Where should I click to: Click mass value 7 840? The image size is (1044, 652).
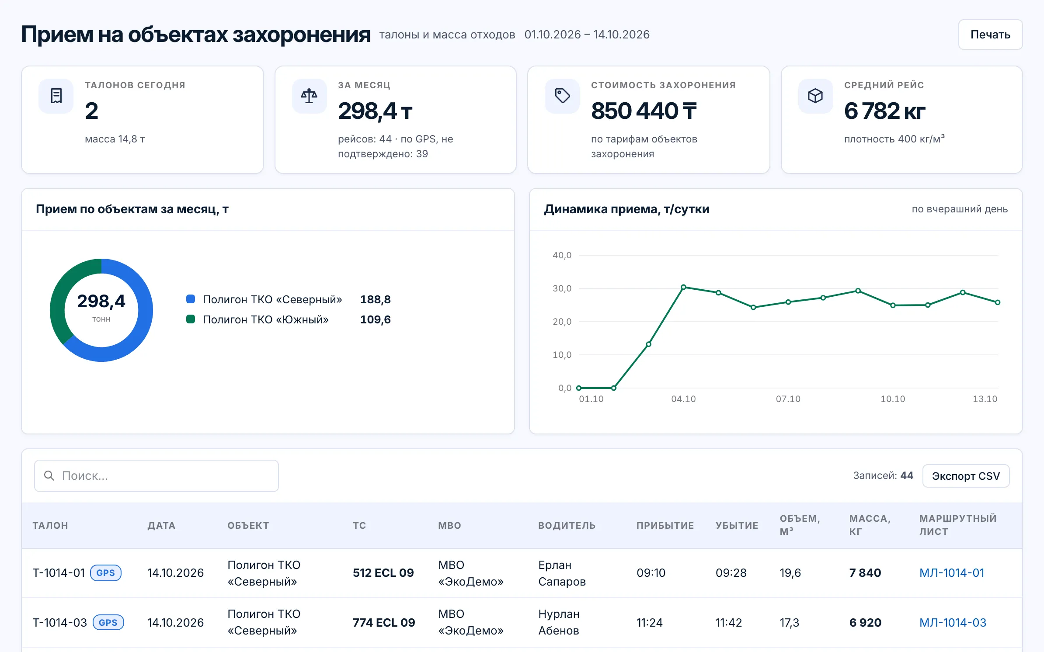click(x=865, y=573)
